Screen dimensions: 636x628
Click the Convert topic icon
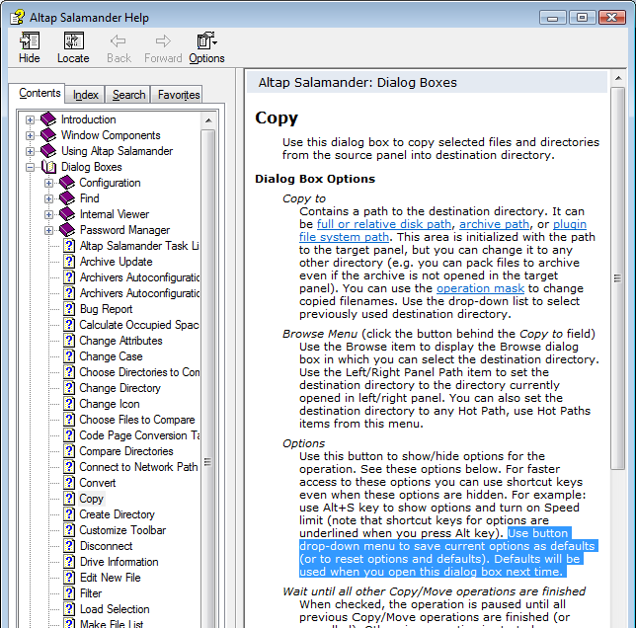(69, 483)
